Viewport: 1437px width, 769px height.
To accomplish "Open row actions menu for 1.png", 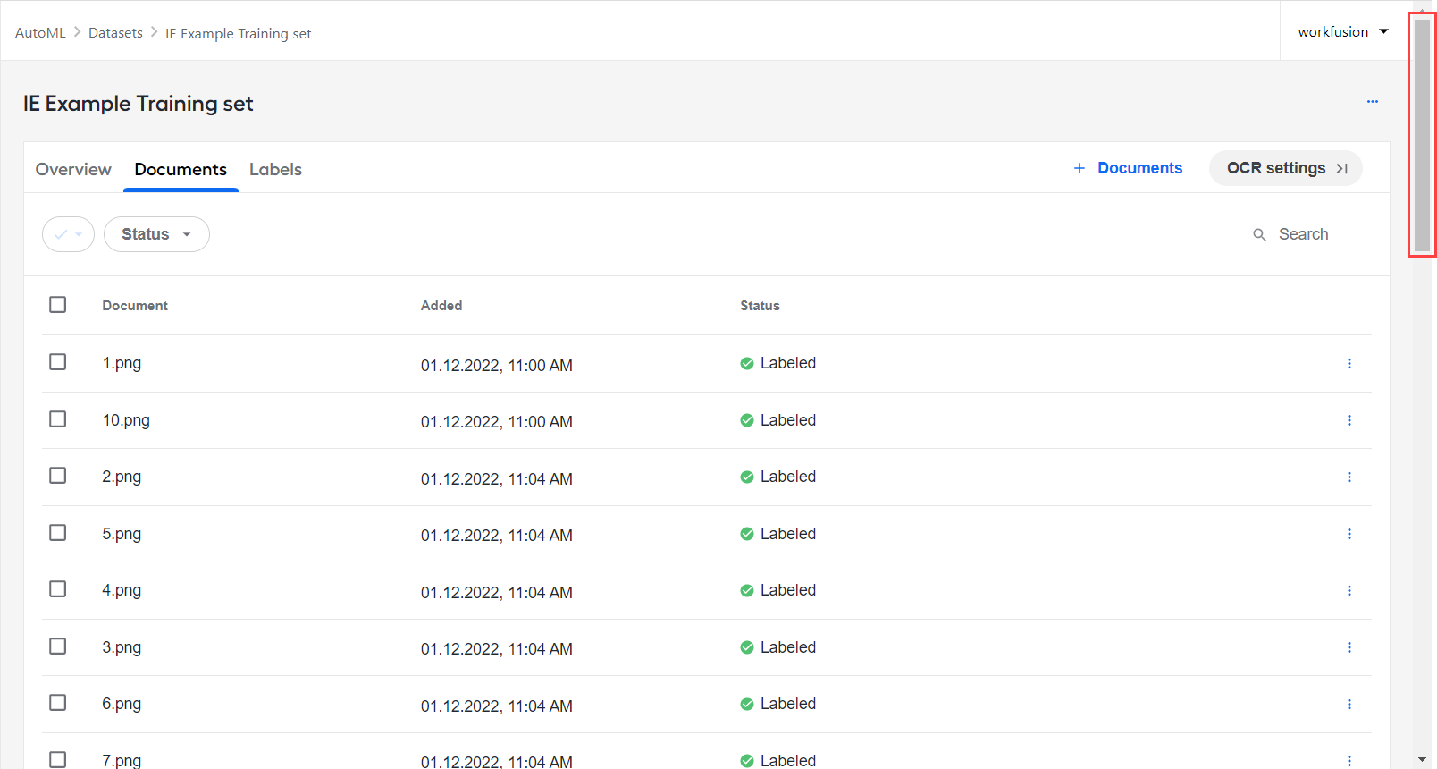I will click(x=1349, y=364).
